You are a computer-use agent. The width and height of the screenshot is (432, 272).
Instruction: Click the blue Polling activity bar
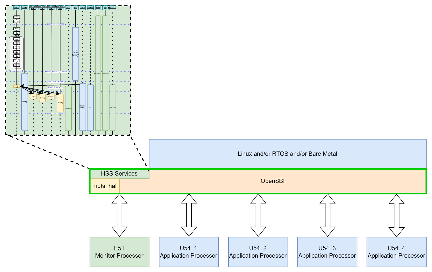25,102
